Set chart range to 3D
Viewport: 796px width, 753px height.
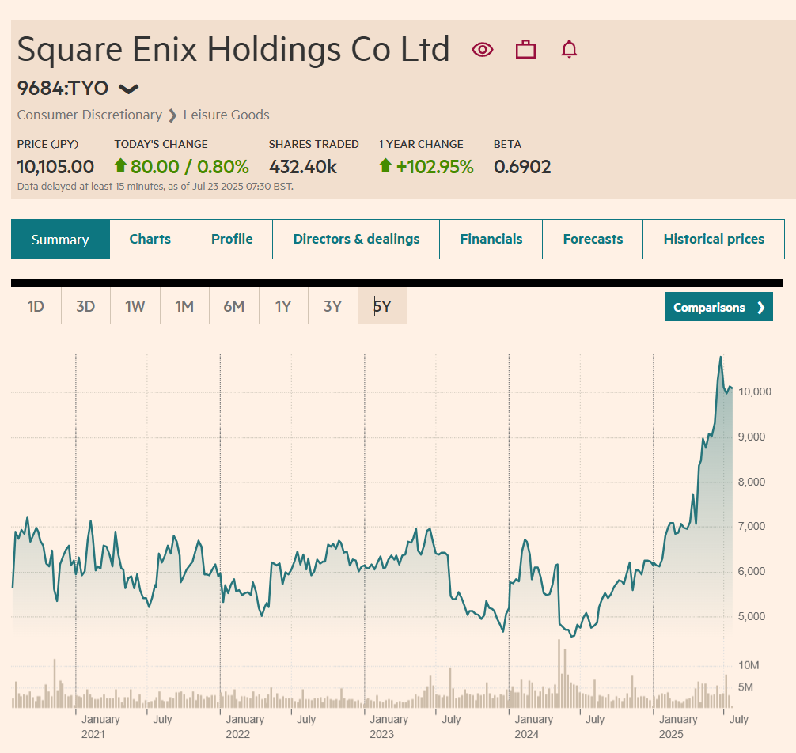pos(85,306)
